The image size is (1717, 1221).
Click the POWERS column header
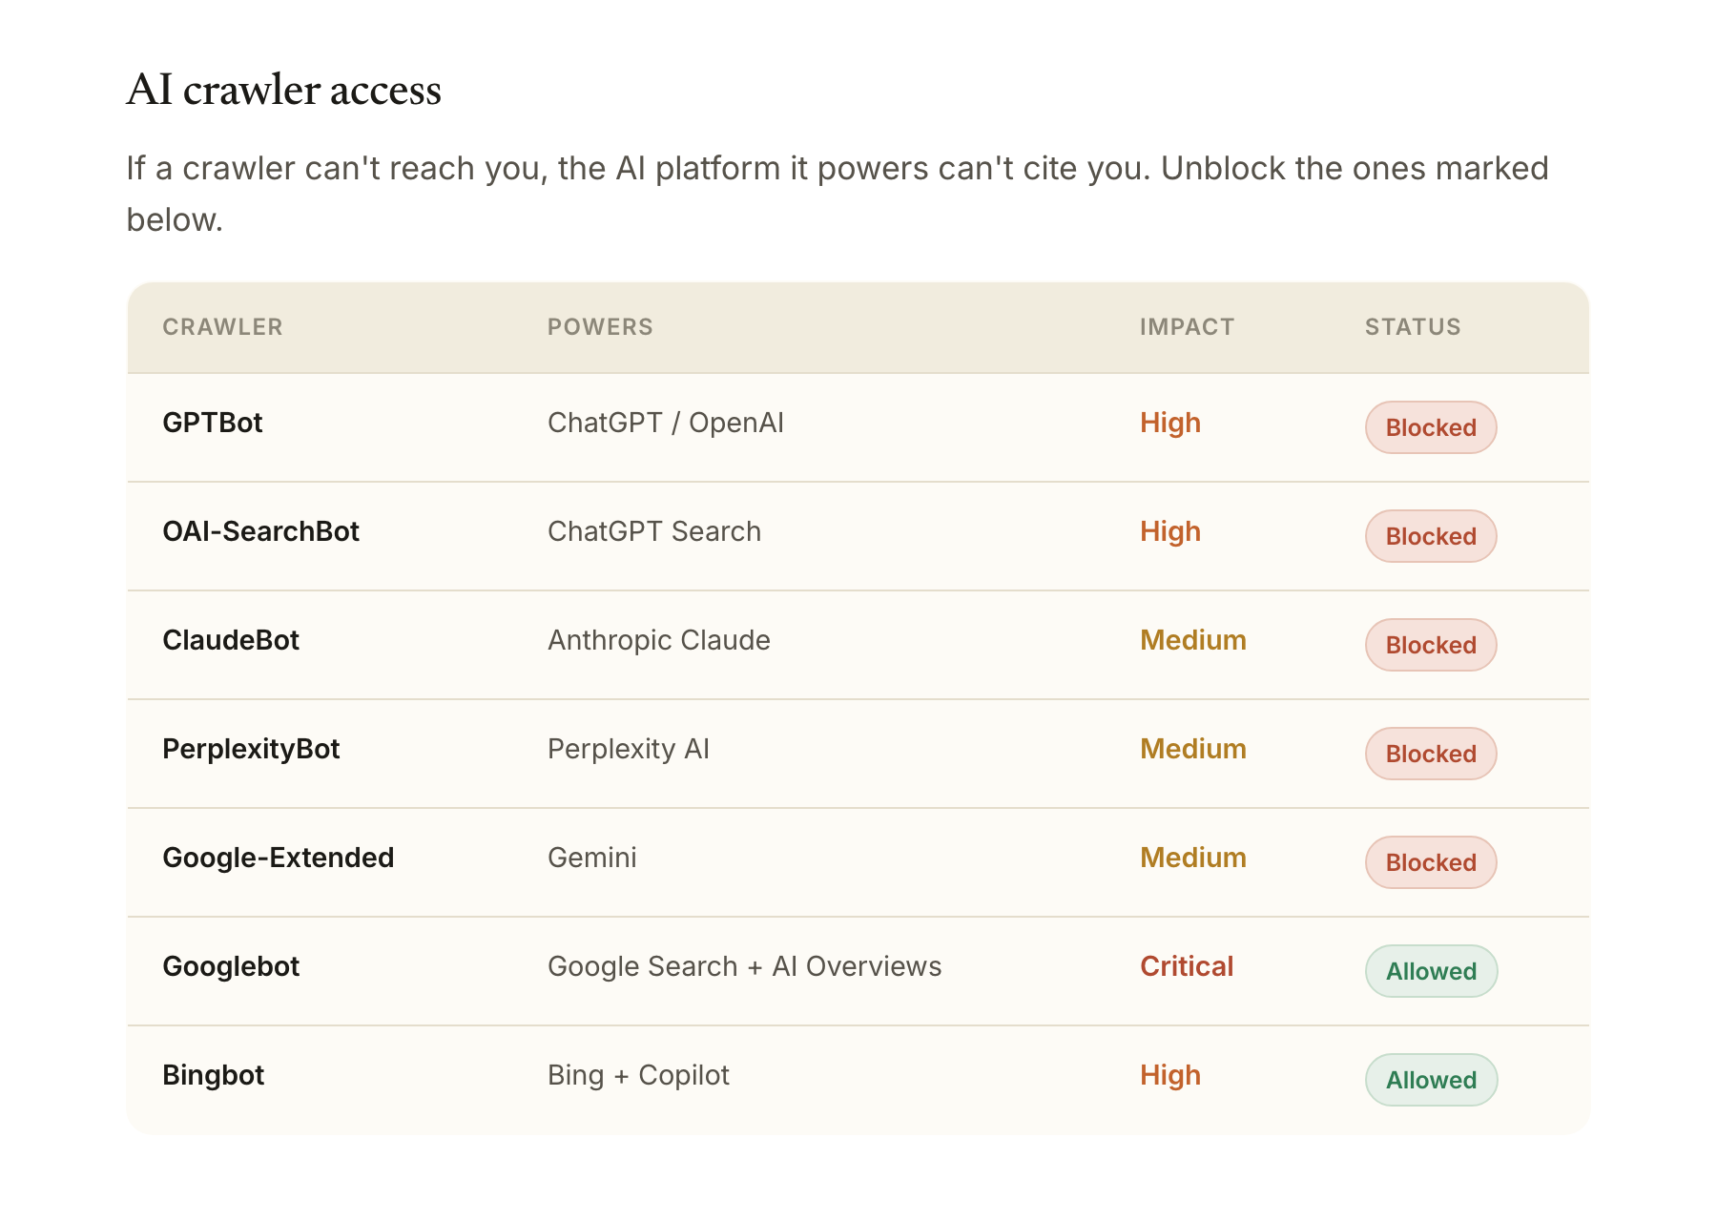pyautogui.click(x=600, y=327)
